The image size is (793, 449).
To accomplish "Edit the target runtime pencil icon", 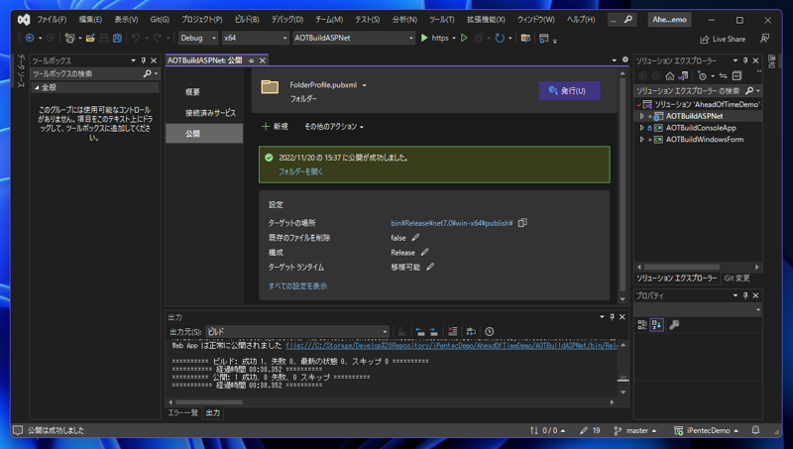I will click(x=430, y=267).
